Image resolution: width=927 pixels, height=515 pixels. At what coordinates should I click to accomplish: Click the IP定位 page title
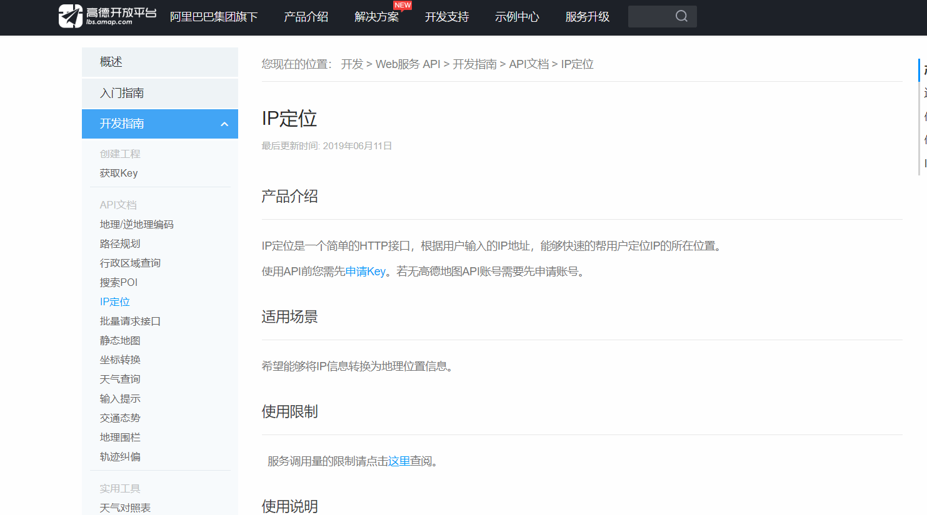289,119
